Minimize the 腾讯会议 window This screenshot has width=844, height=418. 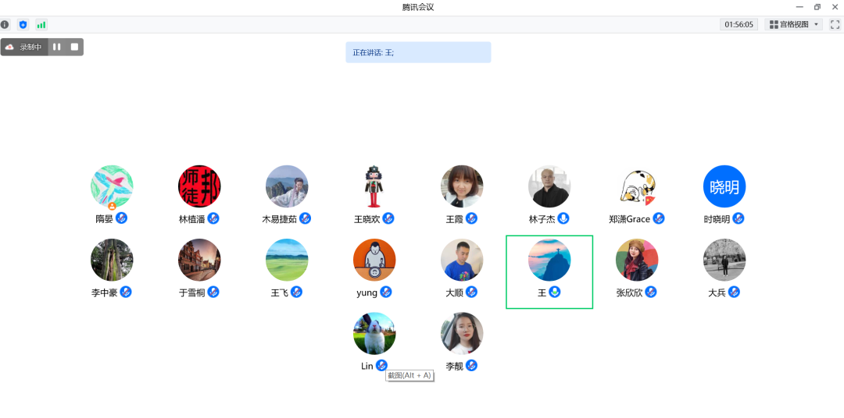[800, 7]
